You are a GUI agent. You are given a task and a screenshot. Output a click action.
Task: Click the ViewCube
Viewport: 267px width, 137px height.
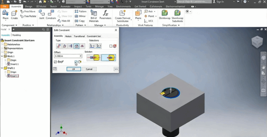coord(257,42)
